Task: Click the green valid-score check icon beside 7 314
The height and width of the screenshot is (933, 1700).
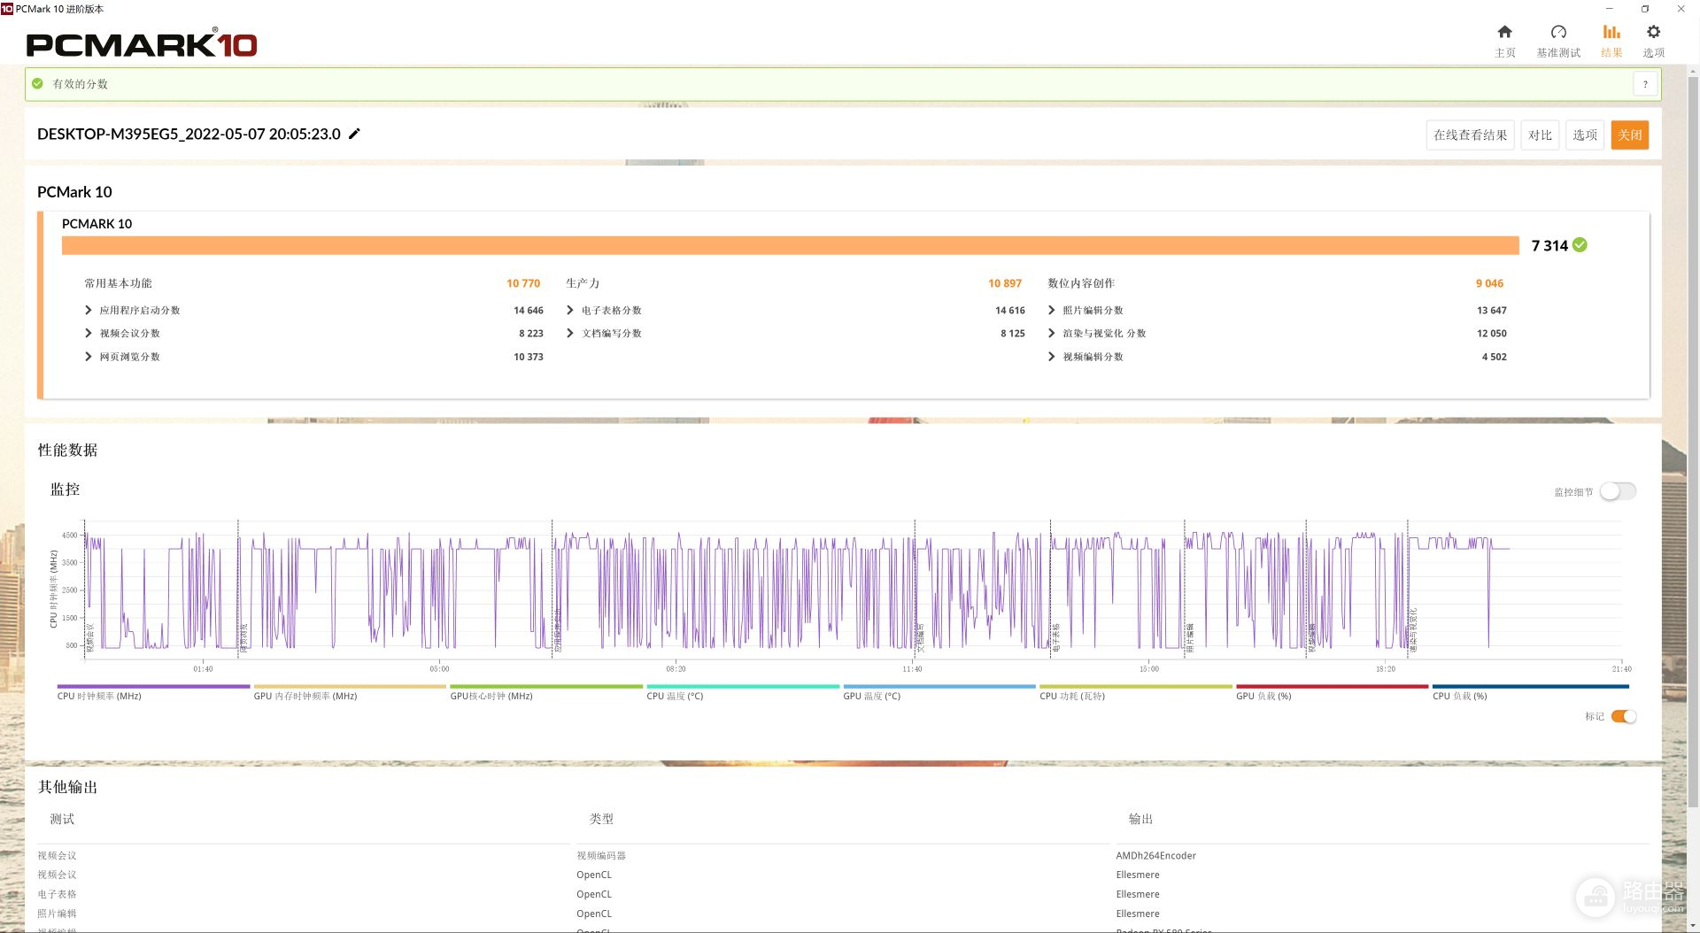Action: 1580,245
